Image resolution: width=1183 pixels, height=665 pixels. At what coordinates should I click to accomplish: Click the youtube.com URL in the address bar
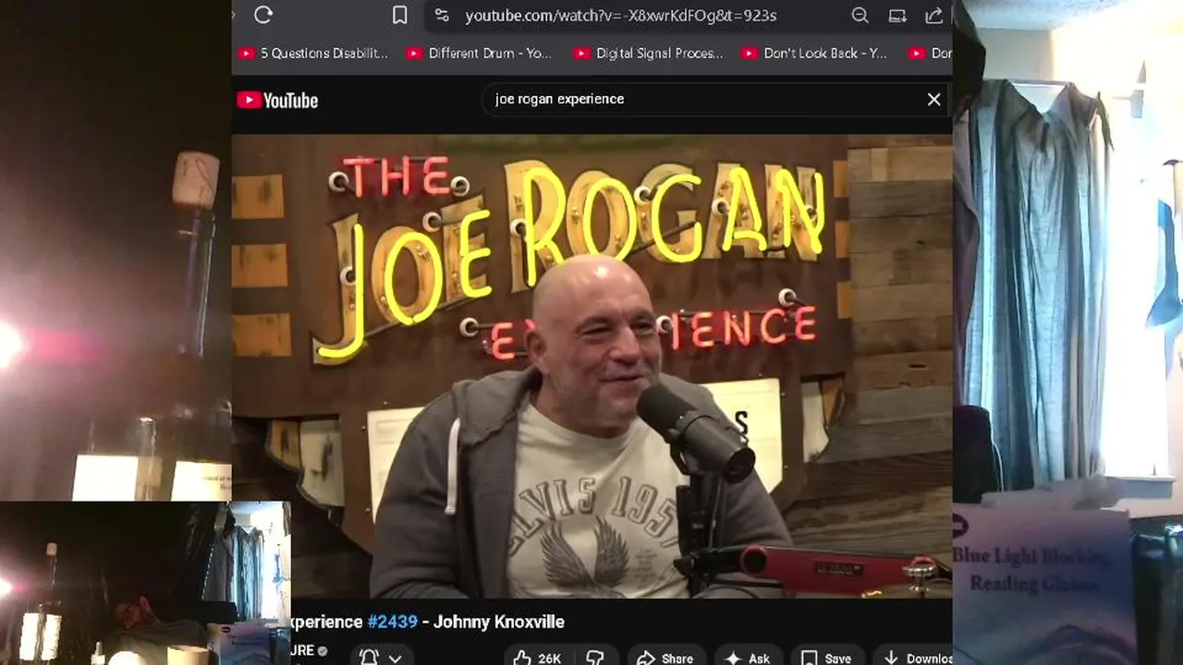(x=620, y=16)
